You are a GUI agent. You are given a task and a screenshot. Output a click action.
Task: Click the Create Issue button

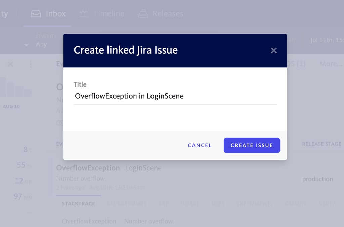click(x=252, y=145)
